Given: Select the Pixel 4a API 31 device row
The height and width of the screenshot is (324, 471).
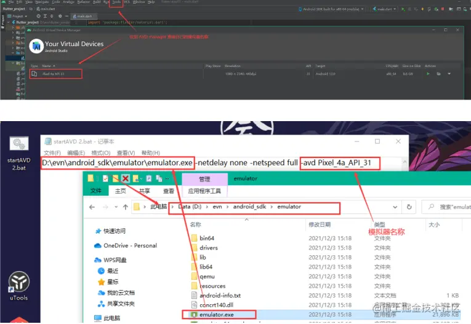Looking at the screenshot, I should [x=245, y=74].
